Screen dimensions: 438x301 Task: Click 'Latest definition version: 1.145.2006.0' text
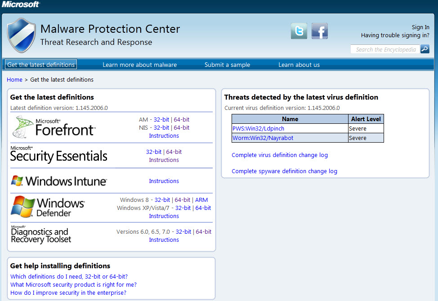tap(59, 108)
